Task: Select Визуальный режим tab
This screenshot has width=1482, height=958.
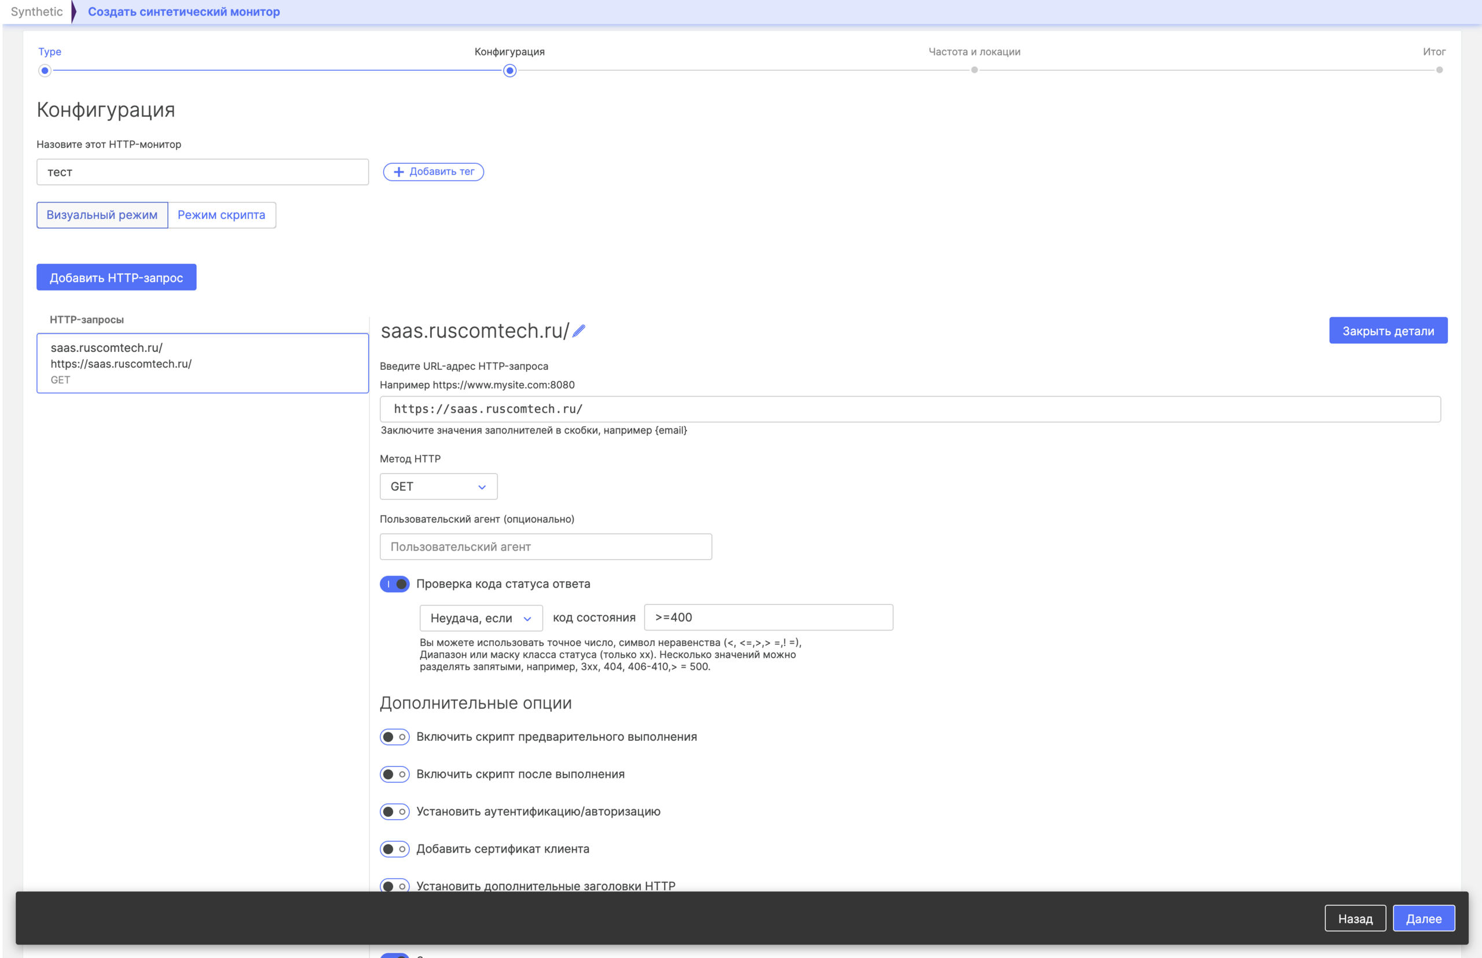Action: (102, 215)
